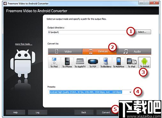Pick the To MobilePhone device icon
The width and height of the screenshot is (162, 118).
click(119, 62)
